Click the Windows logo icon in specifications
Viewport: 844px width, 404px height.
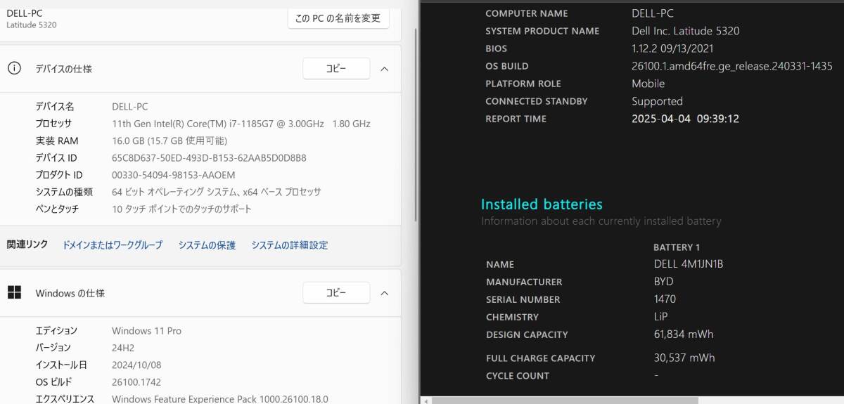click(14, 292)
